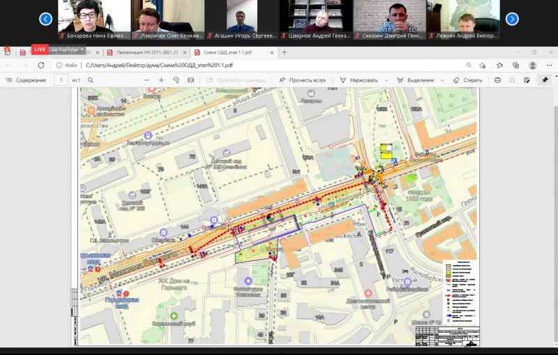Show next participants with right arrow
Screen dimensions: 558x355
512,19
